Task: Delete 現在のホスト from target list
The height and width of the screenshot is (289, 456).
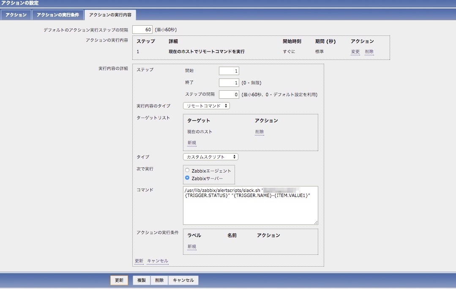Action: point(259,132)
